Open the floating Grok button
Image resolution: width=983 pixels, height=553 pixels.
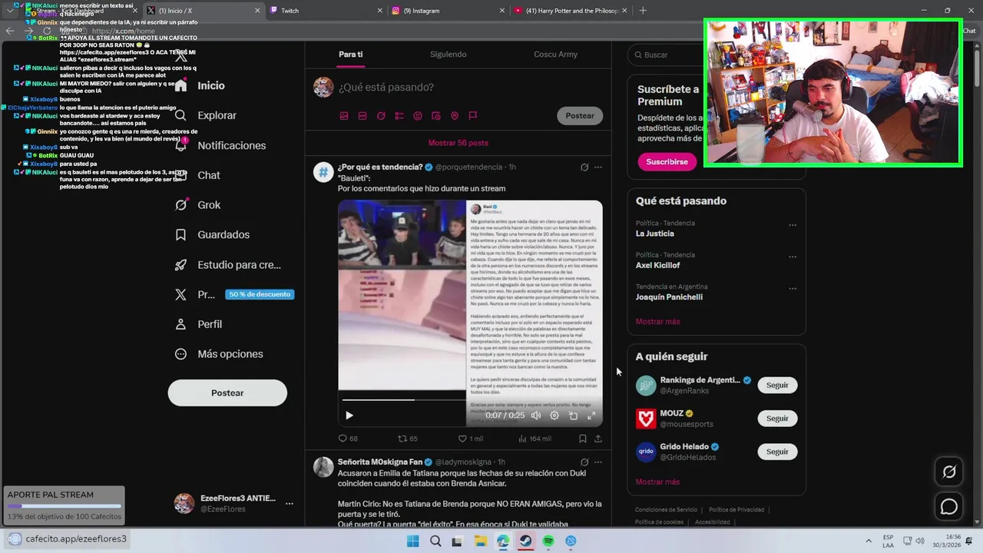pyautogui.click(x=949, y=472)
